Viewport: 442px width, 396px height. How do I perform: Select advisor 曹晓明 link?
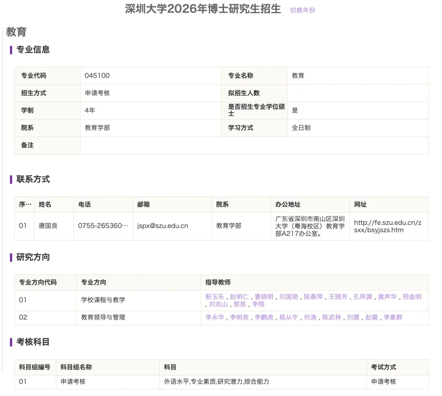click(264, 297)
